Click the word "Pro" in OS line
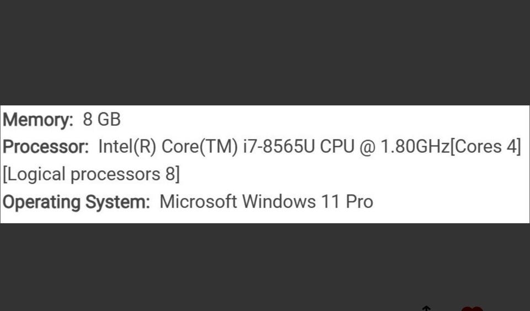530x311 pixels. pos(359,202)
